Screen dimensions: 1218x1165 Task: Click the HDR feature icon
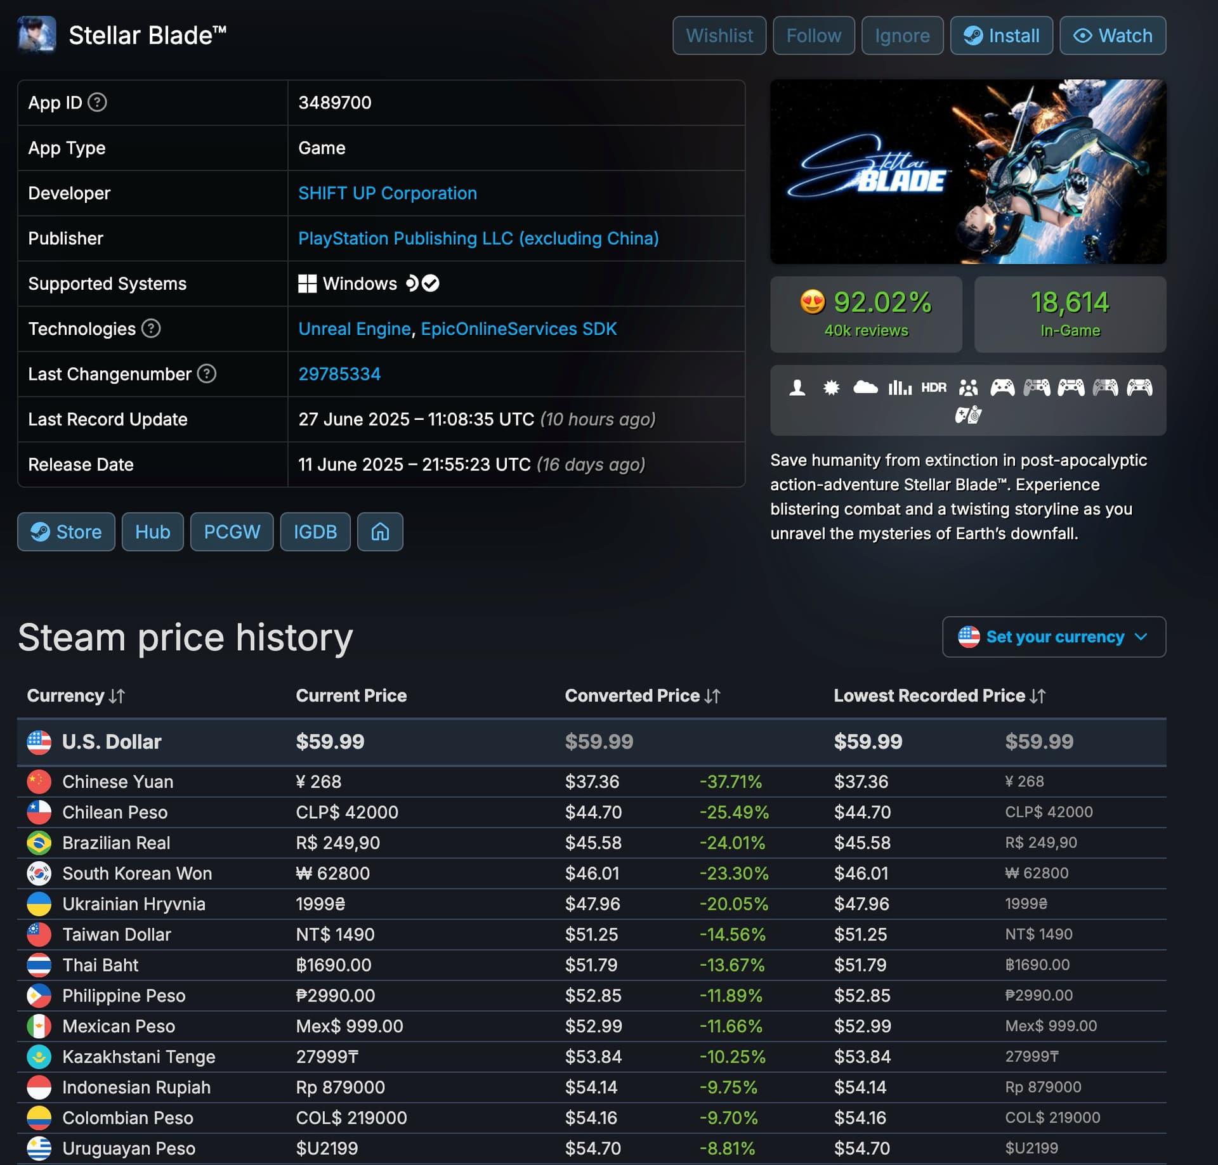[934, 387]
